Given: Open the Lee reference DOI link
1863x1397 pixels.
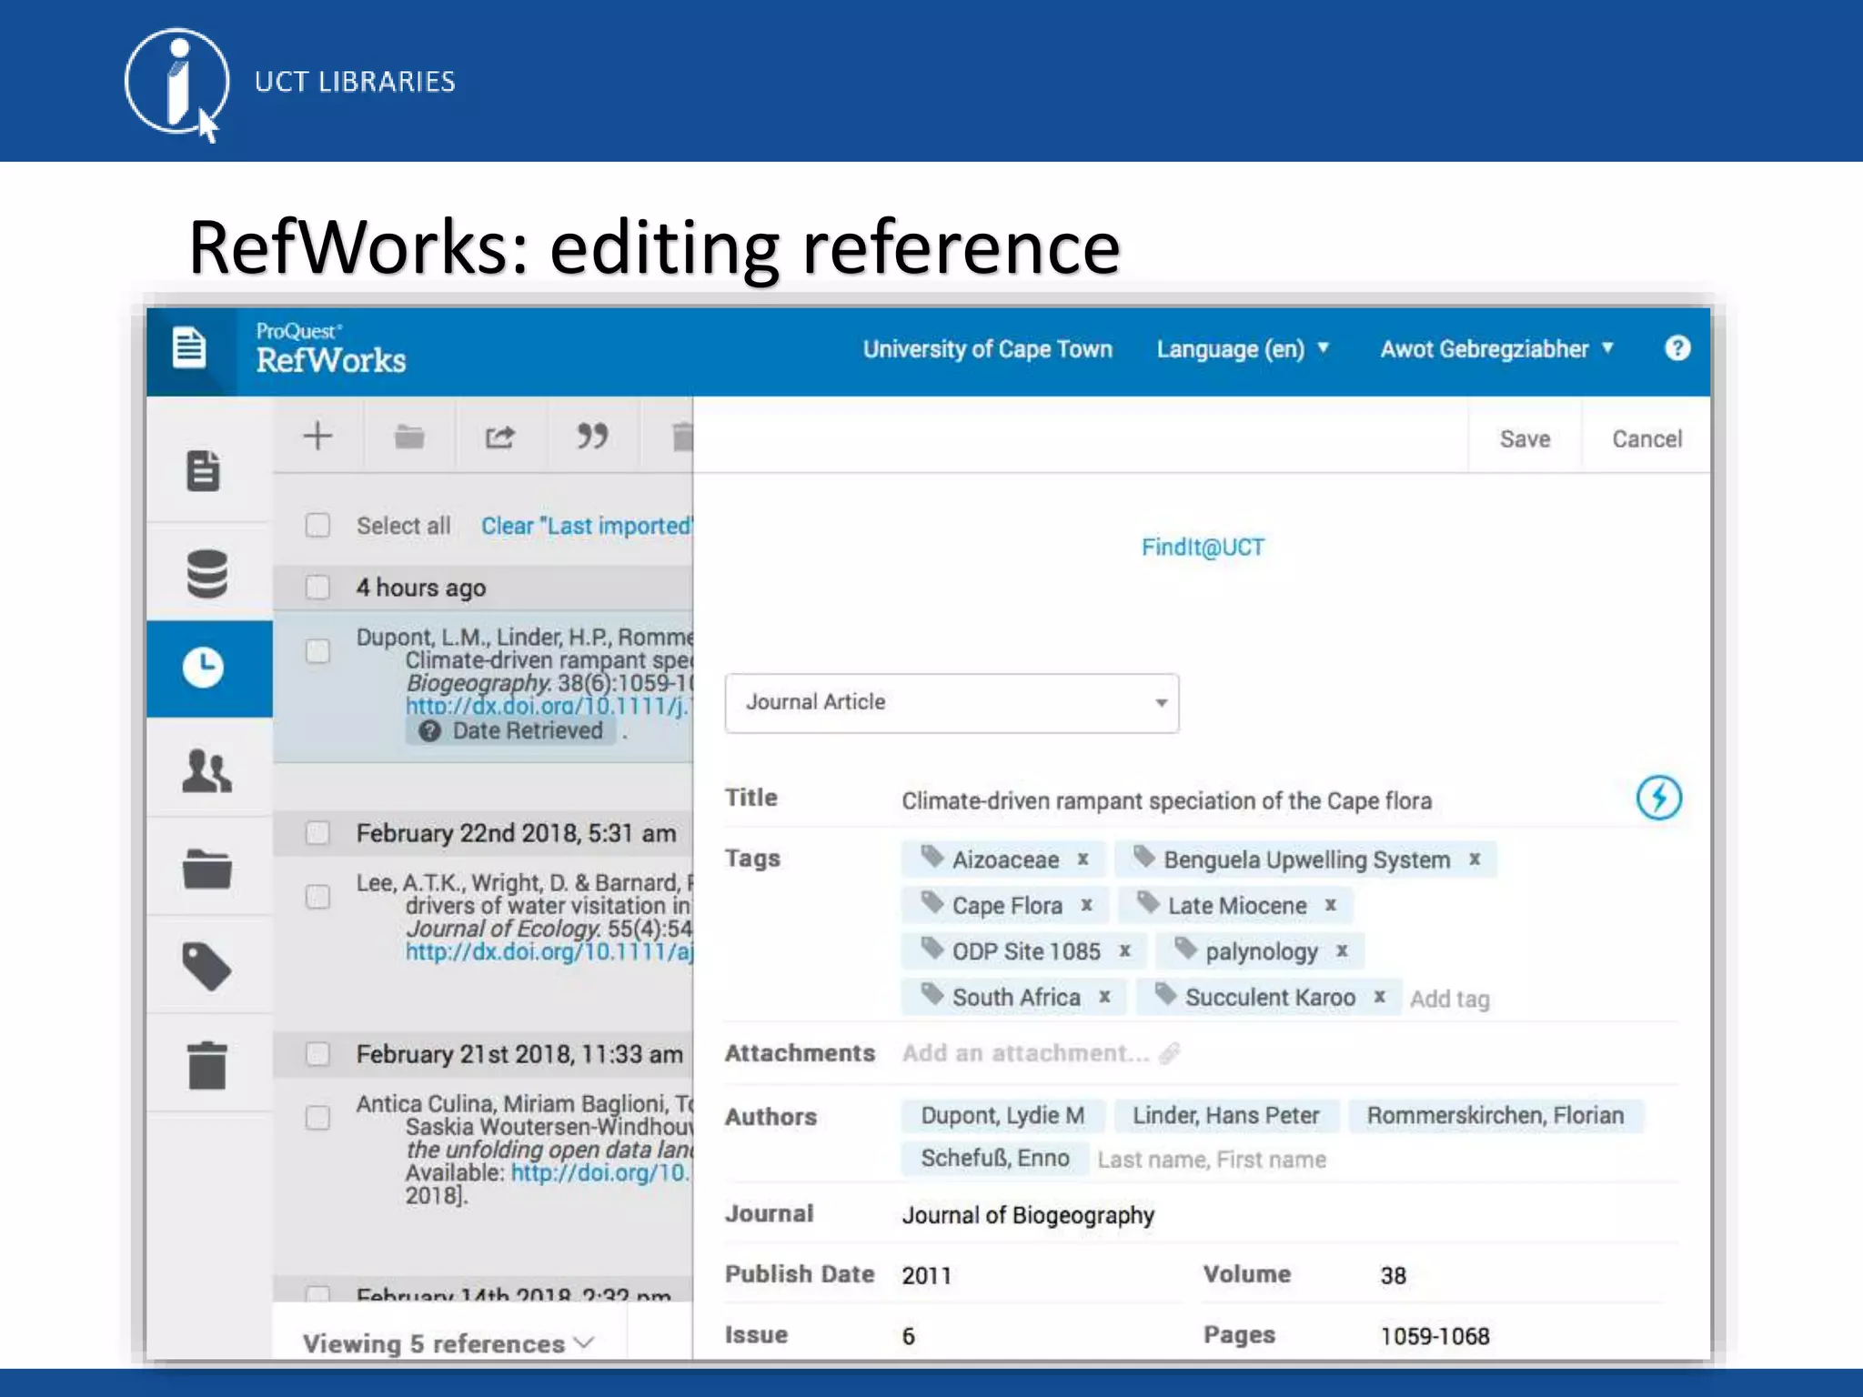Looking at the screenshot, I should coord(549,952).
